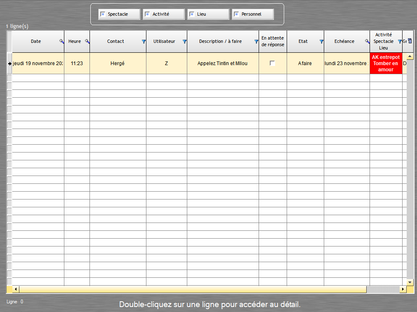The width and height of the screenshot is (417, 312).
Task: Toggle the Activité checkbox
Action: click(x=147, y=14)
